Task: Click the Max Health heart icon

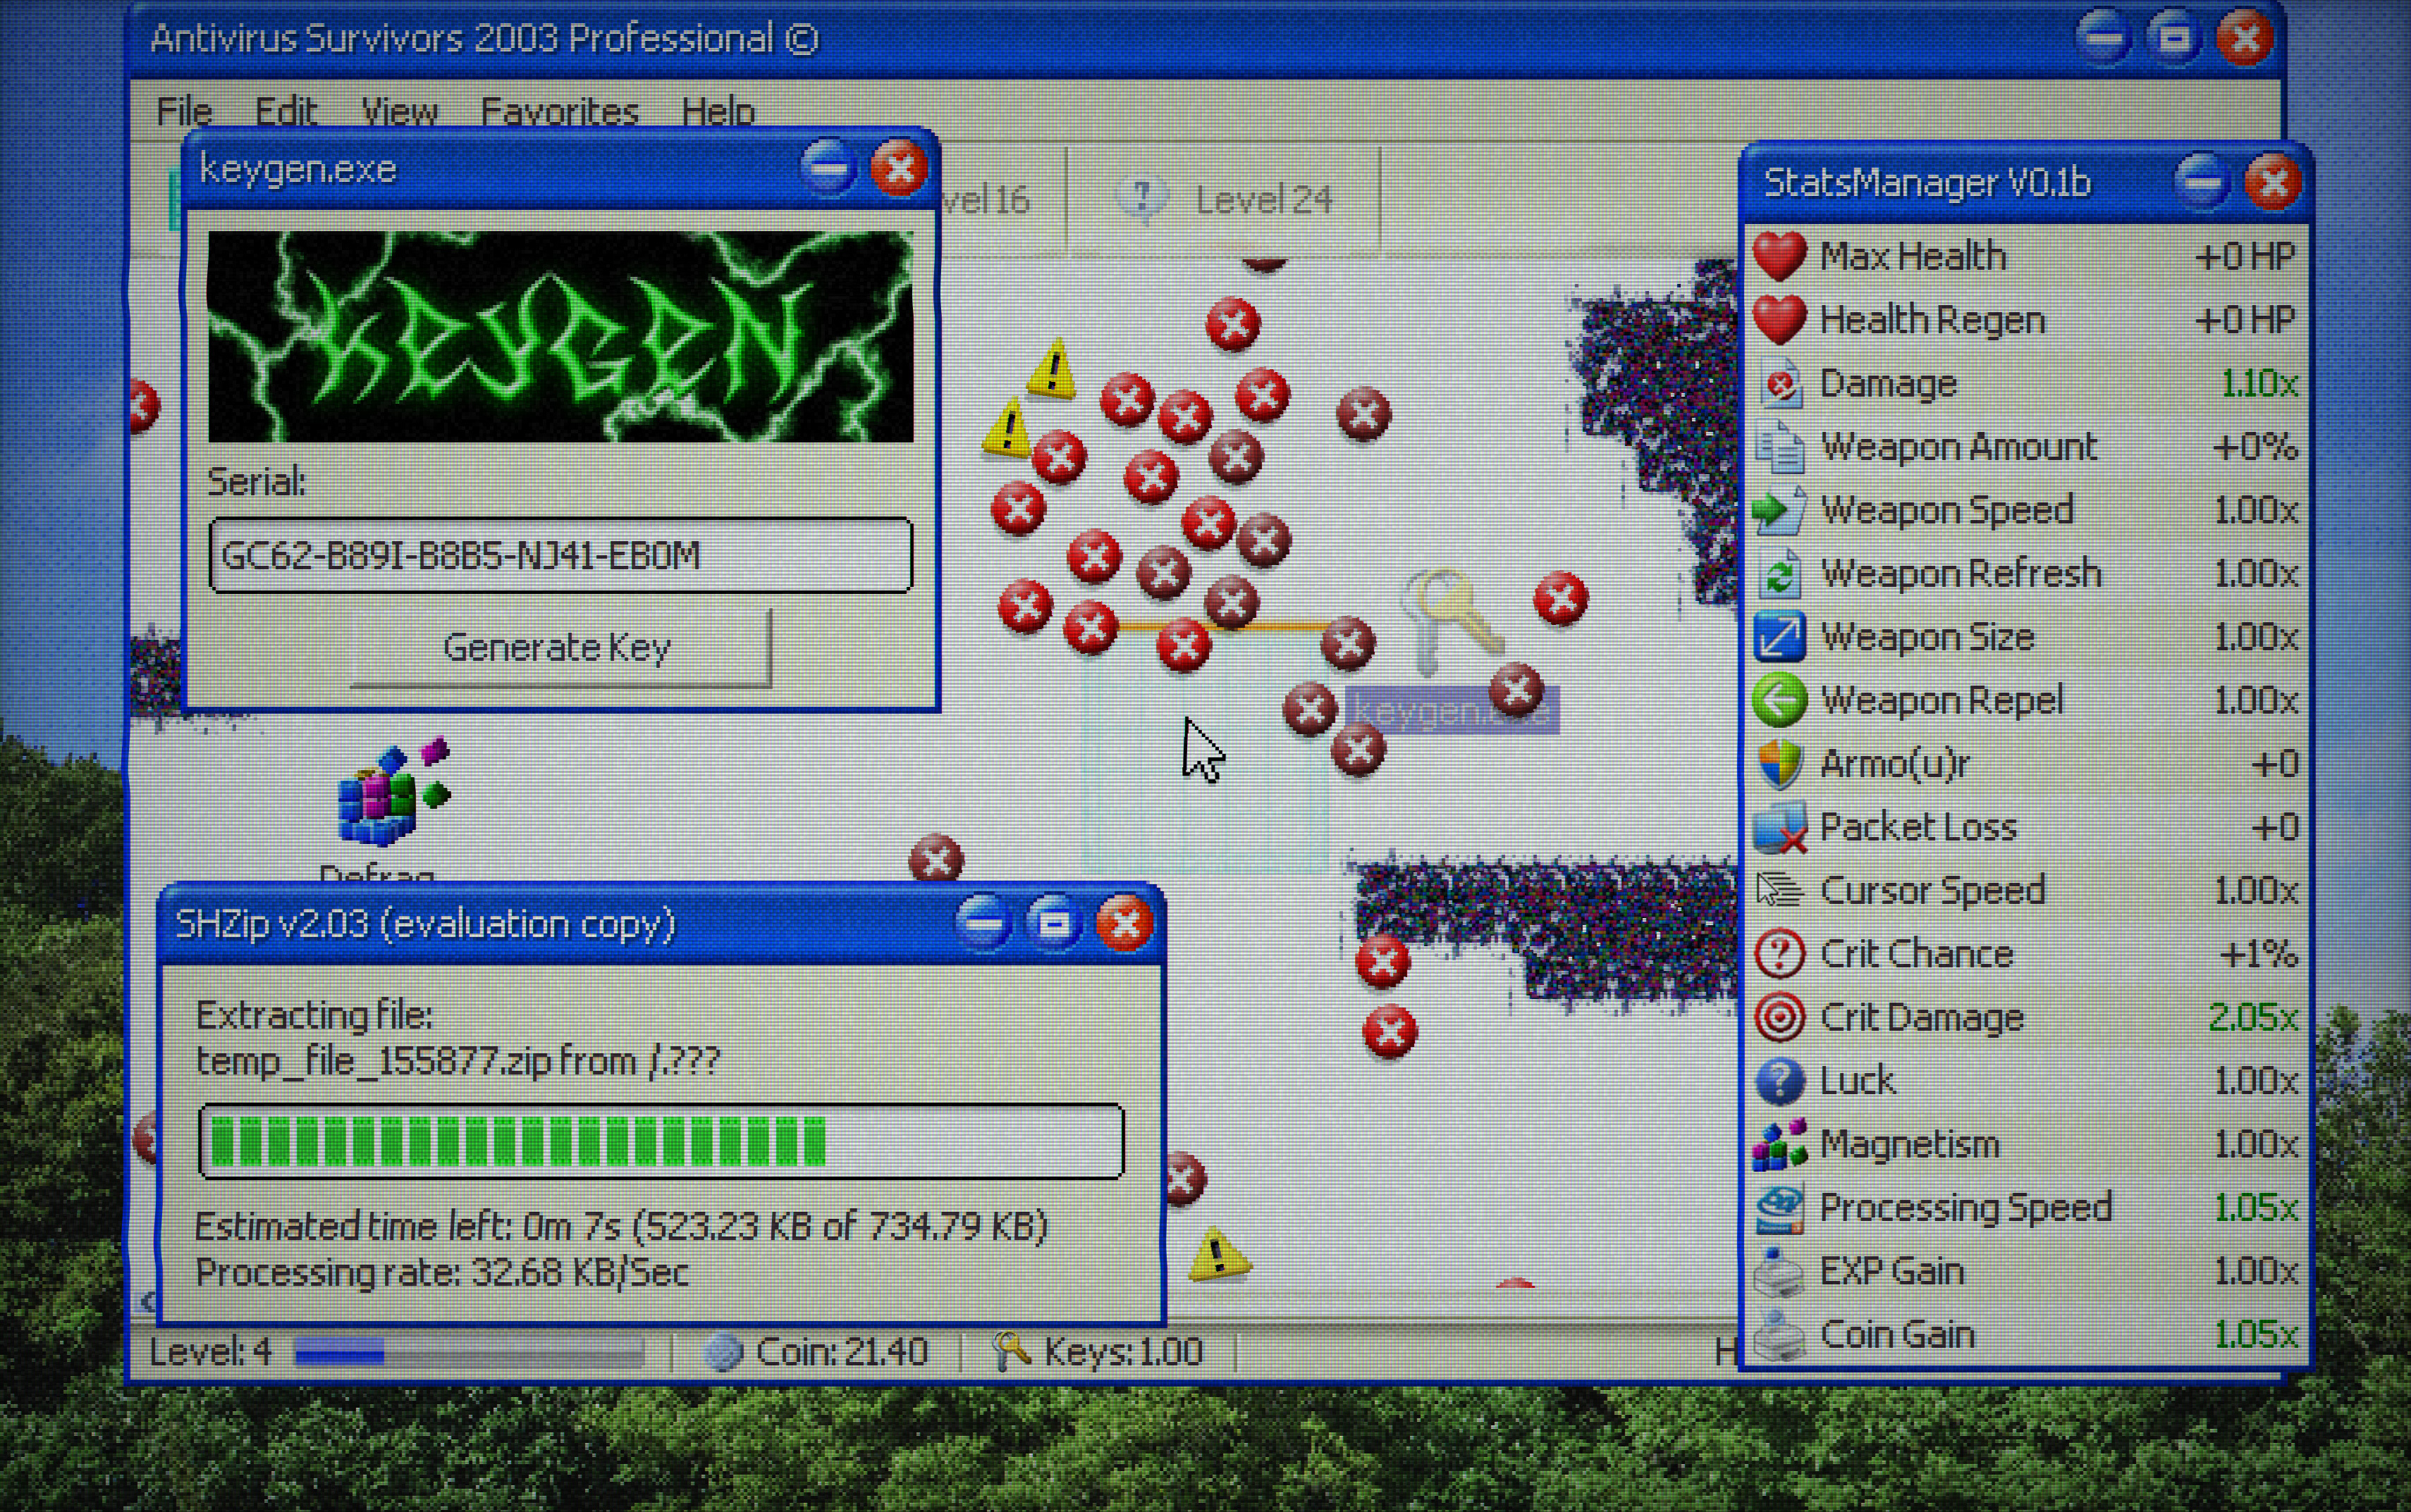Action: 1779,256
